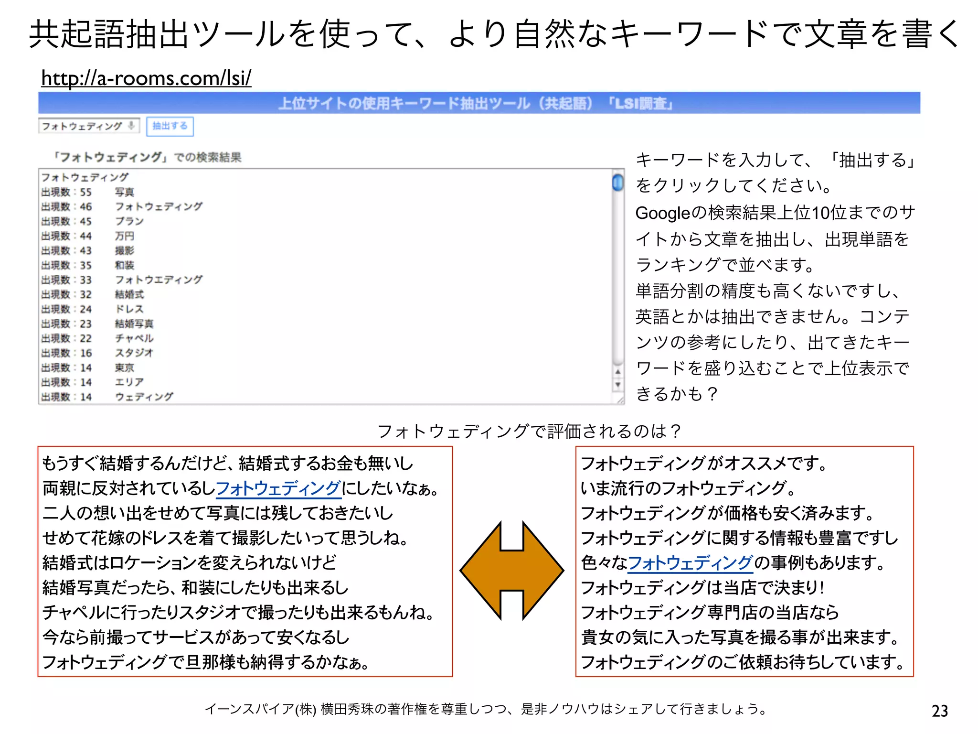This screenshot has height=734, width=978.
Task: Click the blue LSI調査 tool title banner
Action: pyautogui.click(x=479, y=103)
